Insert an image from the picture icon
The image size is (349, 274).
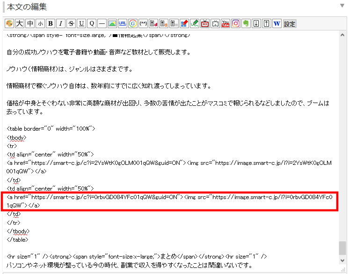112,23
